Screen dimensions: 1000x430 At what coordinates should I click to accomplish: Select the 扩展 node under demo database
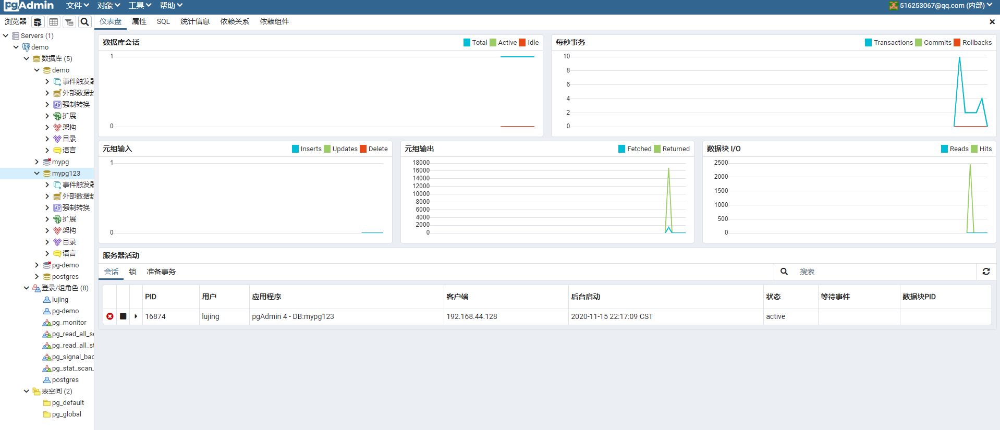[69, 116]
